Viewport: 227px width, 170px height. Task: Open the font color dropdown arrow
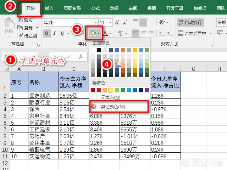tap(111, 34)
